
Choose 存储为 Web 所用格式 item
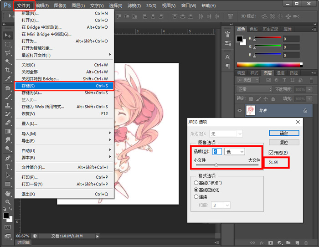[x=64, y=107]
